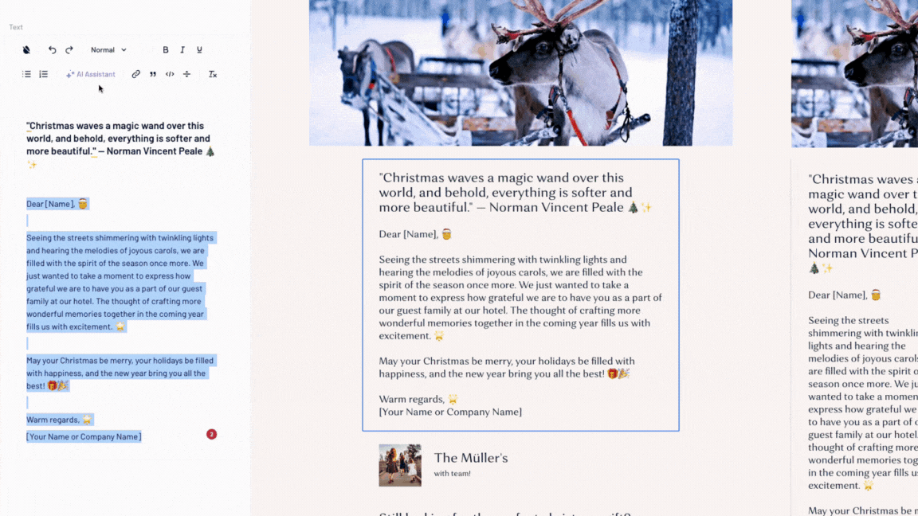Insert a horizontal divider line
This screenshot has width=918, height=516.
tap(186, 74)
